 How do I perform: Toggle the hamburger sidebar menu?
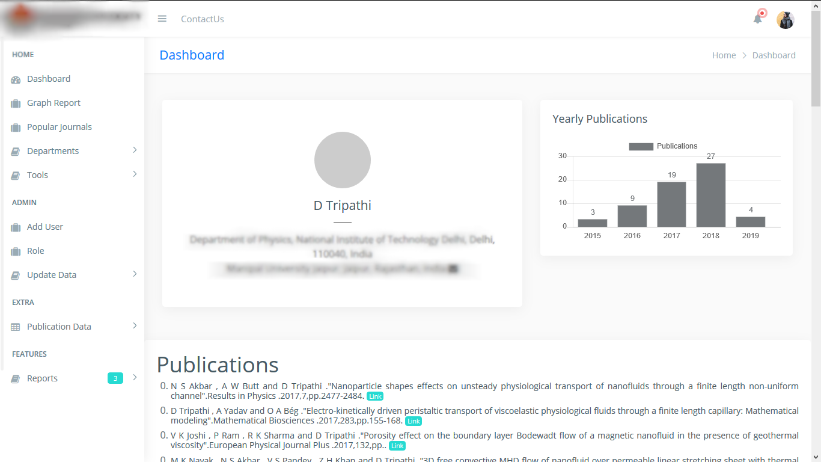[x=162, y=19]
